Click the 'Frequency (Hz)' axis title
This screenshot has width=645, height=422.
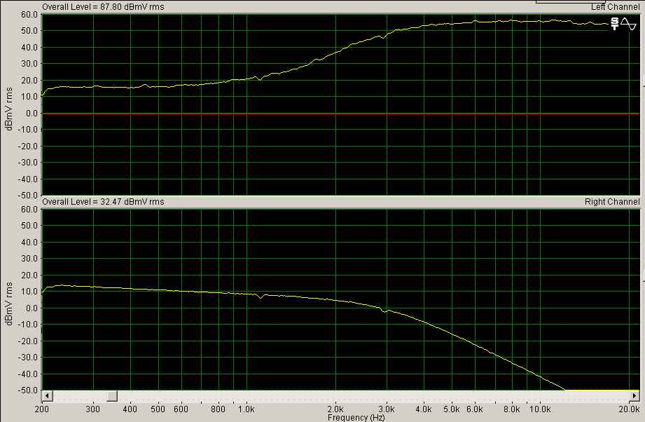pyautogui.click(x=356, y=418)
